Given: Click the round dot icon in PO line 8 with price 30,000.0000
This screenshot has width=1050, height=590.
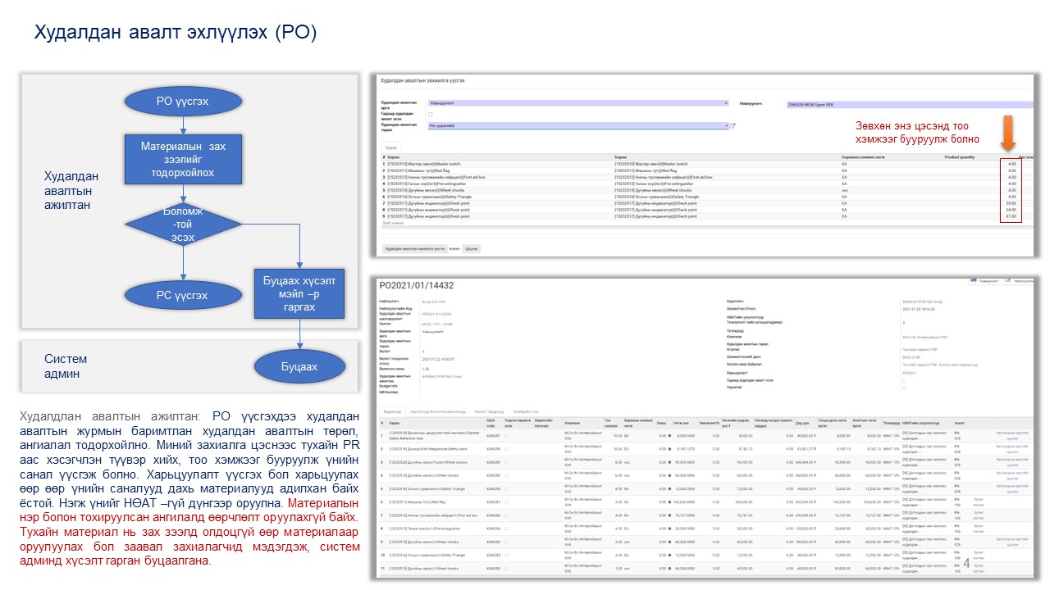Looking at the screenshot, I should point(669,530).
